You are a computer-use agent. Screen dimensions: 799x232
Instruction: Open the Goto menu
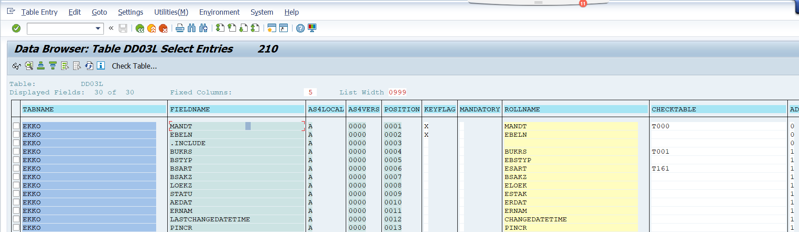pyautogui.click(x=99, y=12)
